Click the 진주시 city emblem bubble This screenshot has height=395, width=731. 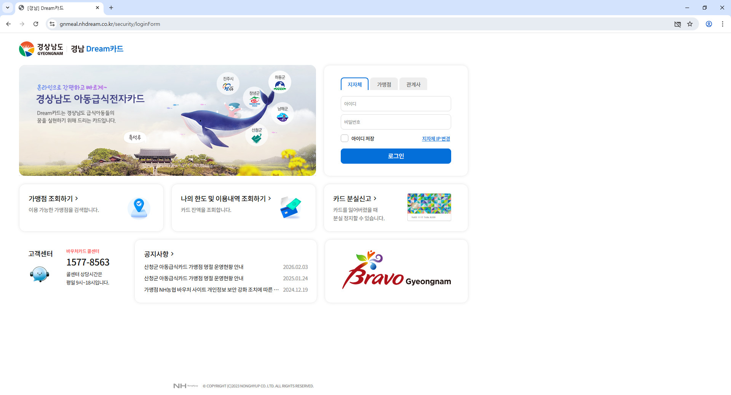click(x=228, y=84)
